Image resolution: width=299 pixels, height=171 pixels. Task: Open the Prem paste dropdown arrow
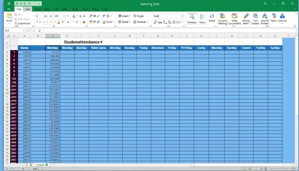(x=9, y=23)
